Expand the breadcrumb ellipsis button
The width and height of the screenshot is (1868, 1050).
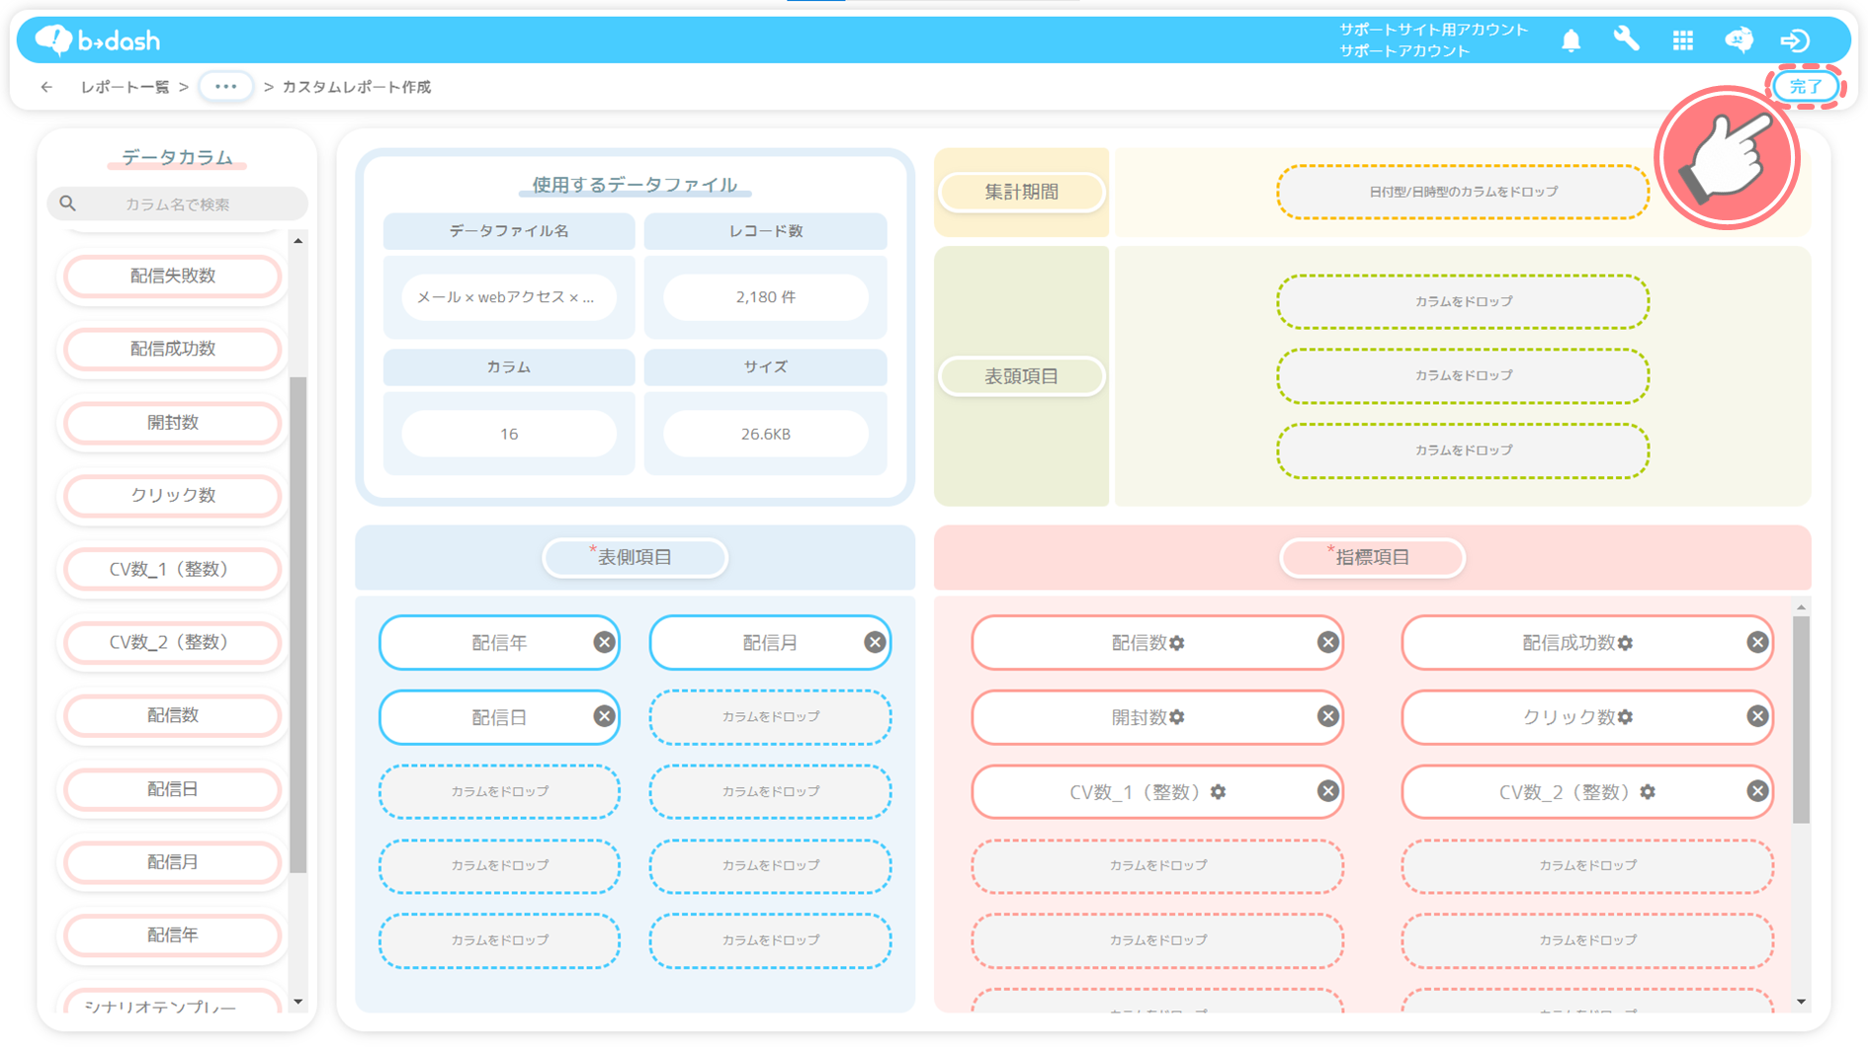[x=225, y=87]
